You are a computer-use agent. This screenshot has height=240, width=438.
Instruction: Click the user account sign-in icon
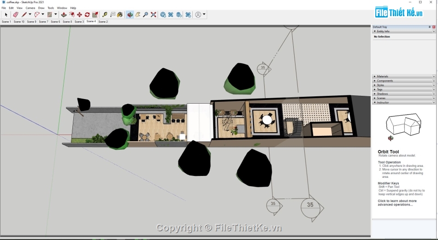pos(198,15)
